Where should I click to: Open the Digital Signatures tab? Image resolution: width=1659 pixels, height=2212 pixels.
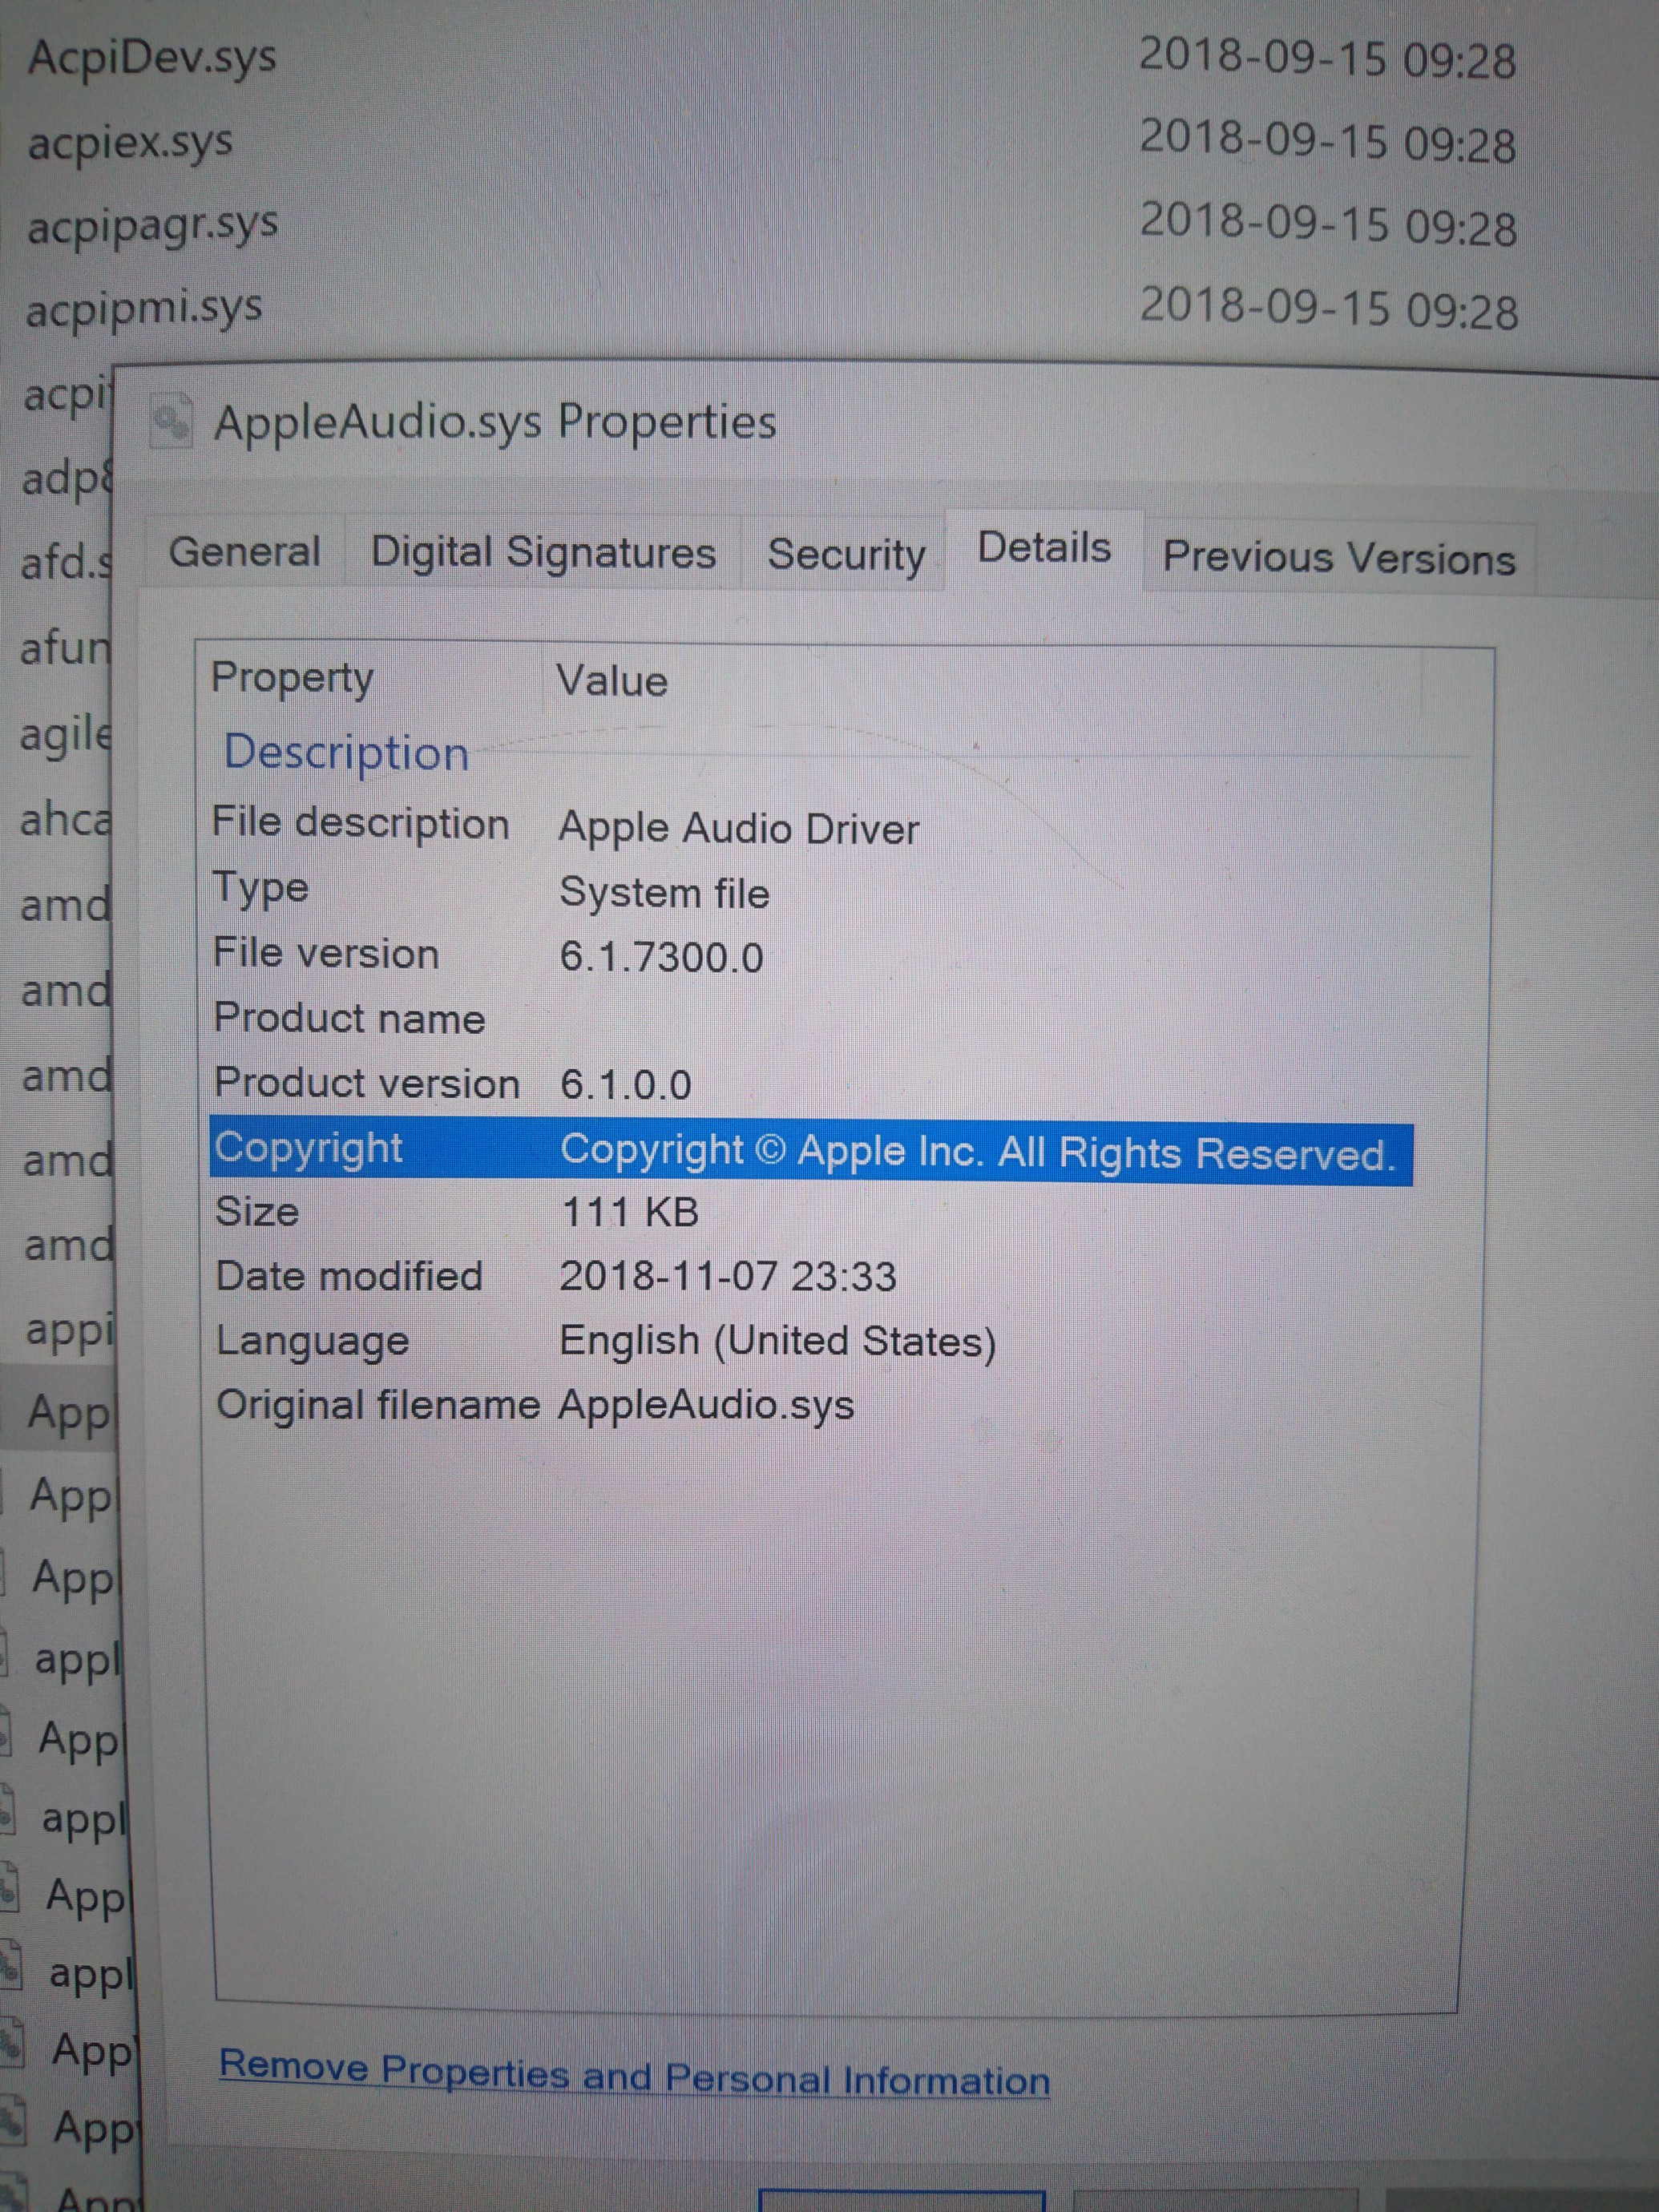pos(543,553)
